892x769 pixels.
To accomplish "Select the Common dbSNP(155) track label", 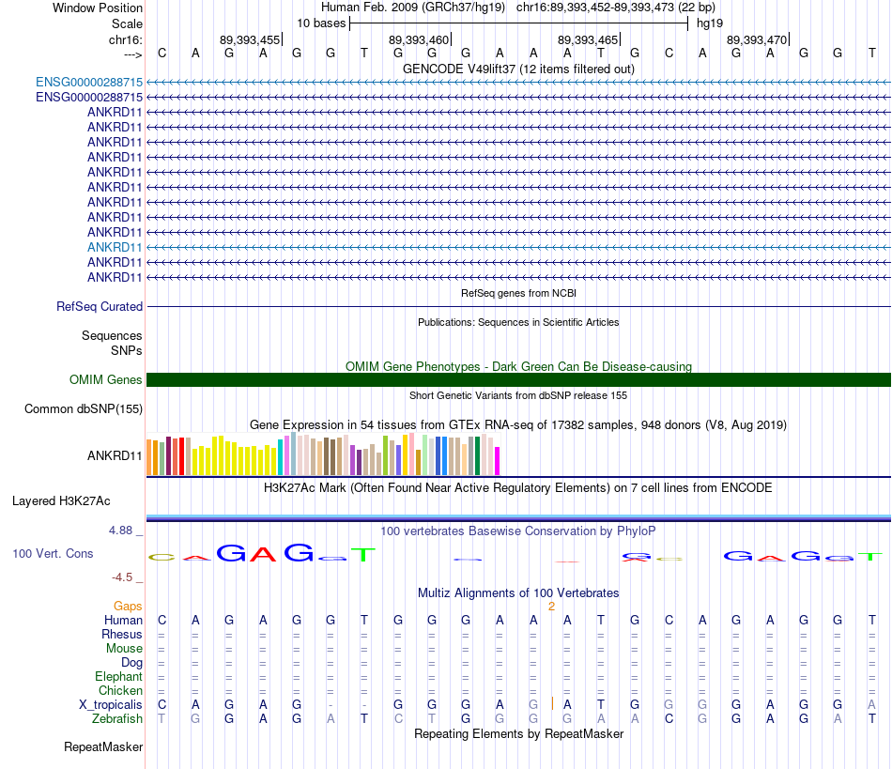I will [83, 409].
